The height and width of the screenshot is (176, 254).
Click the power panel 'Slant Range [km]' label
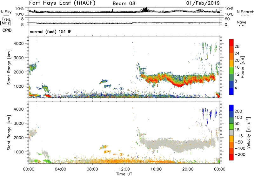[9, 67]
